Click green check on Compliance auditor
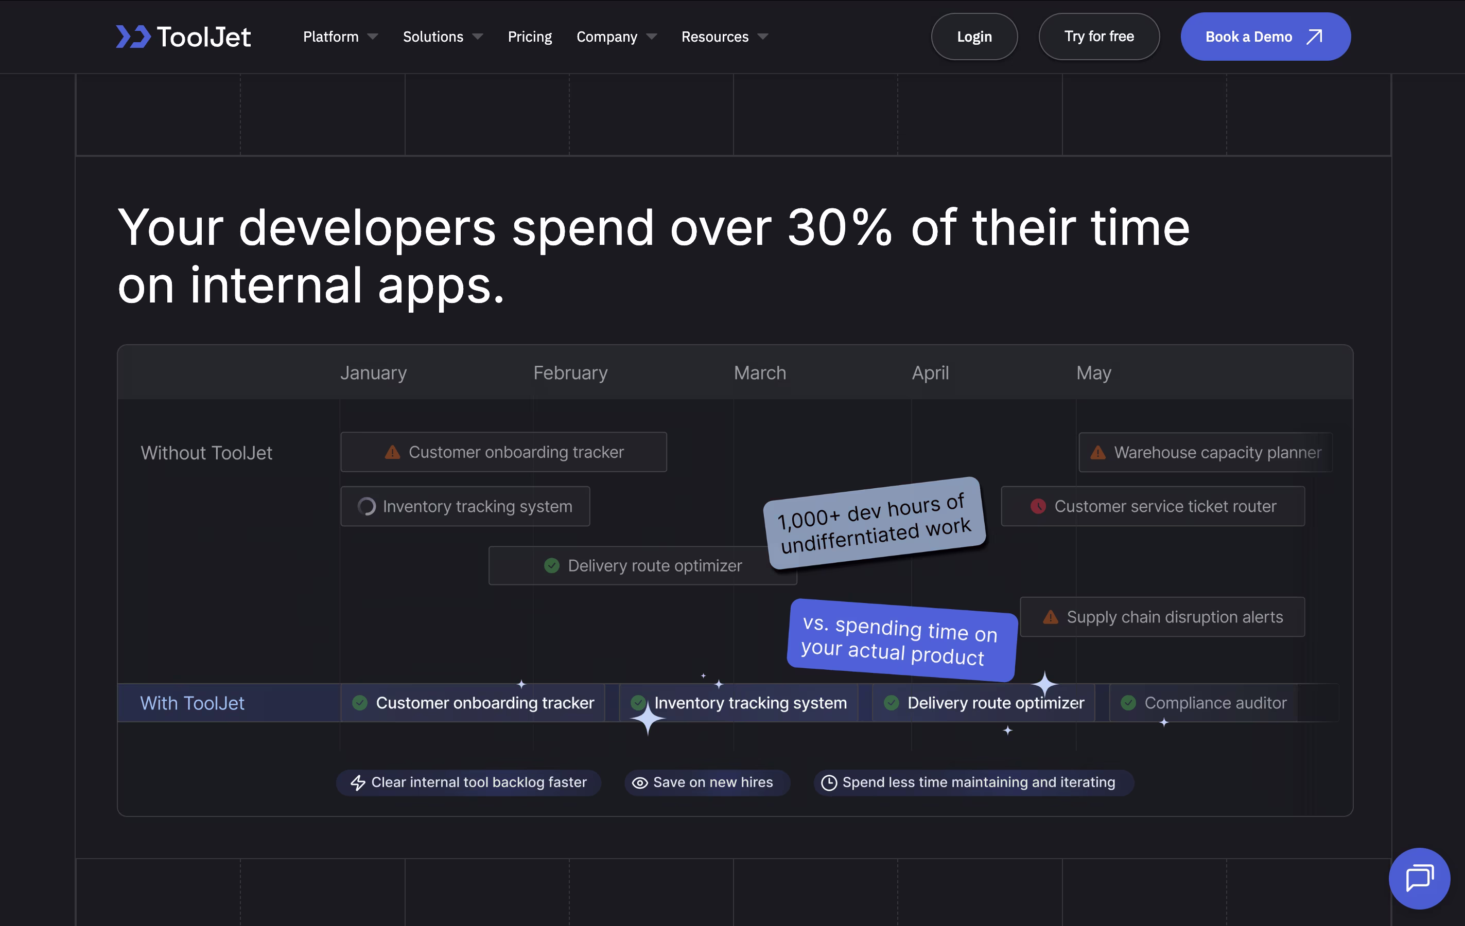Image resolution: width=1465 pixels, height=926 pixels. (x=1128, y=703)
